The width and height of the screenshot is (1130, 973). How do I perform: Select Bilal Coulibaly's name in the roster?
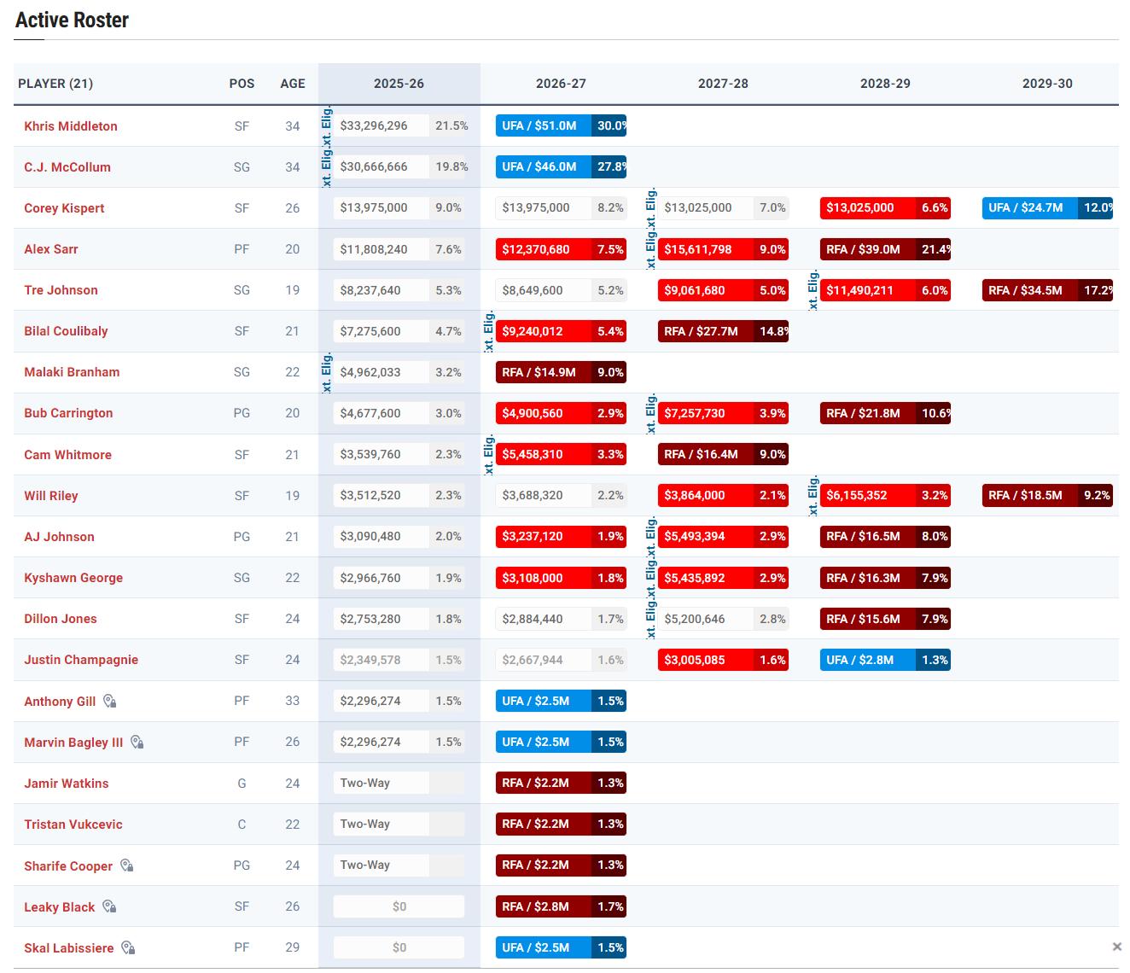click(66, 331)
